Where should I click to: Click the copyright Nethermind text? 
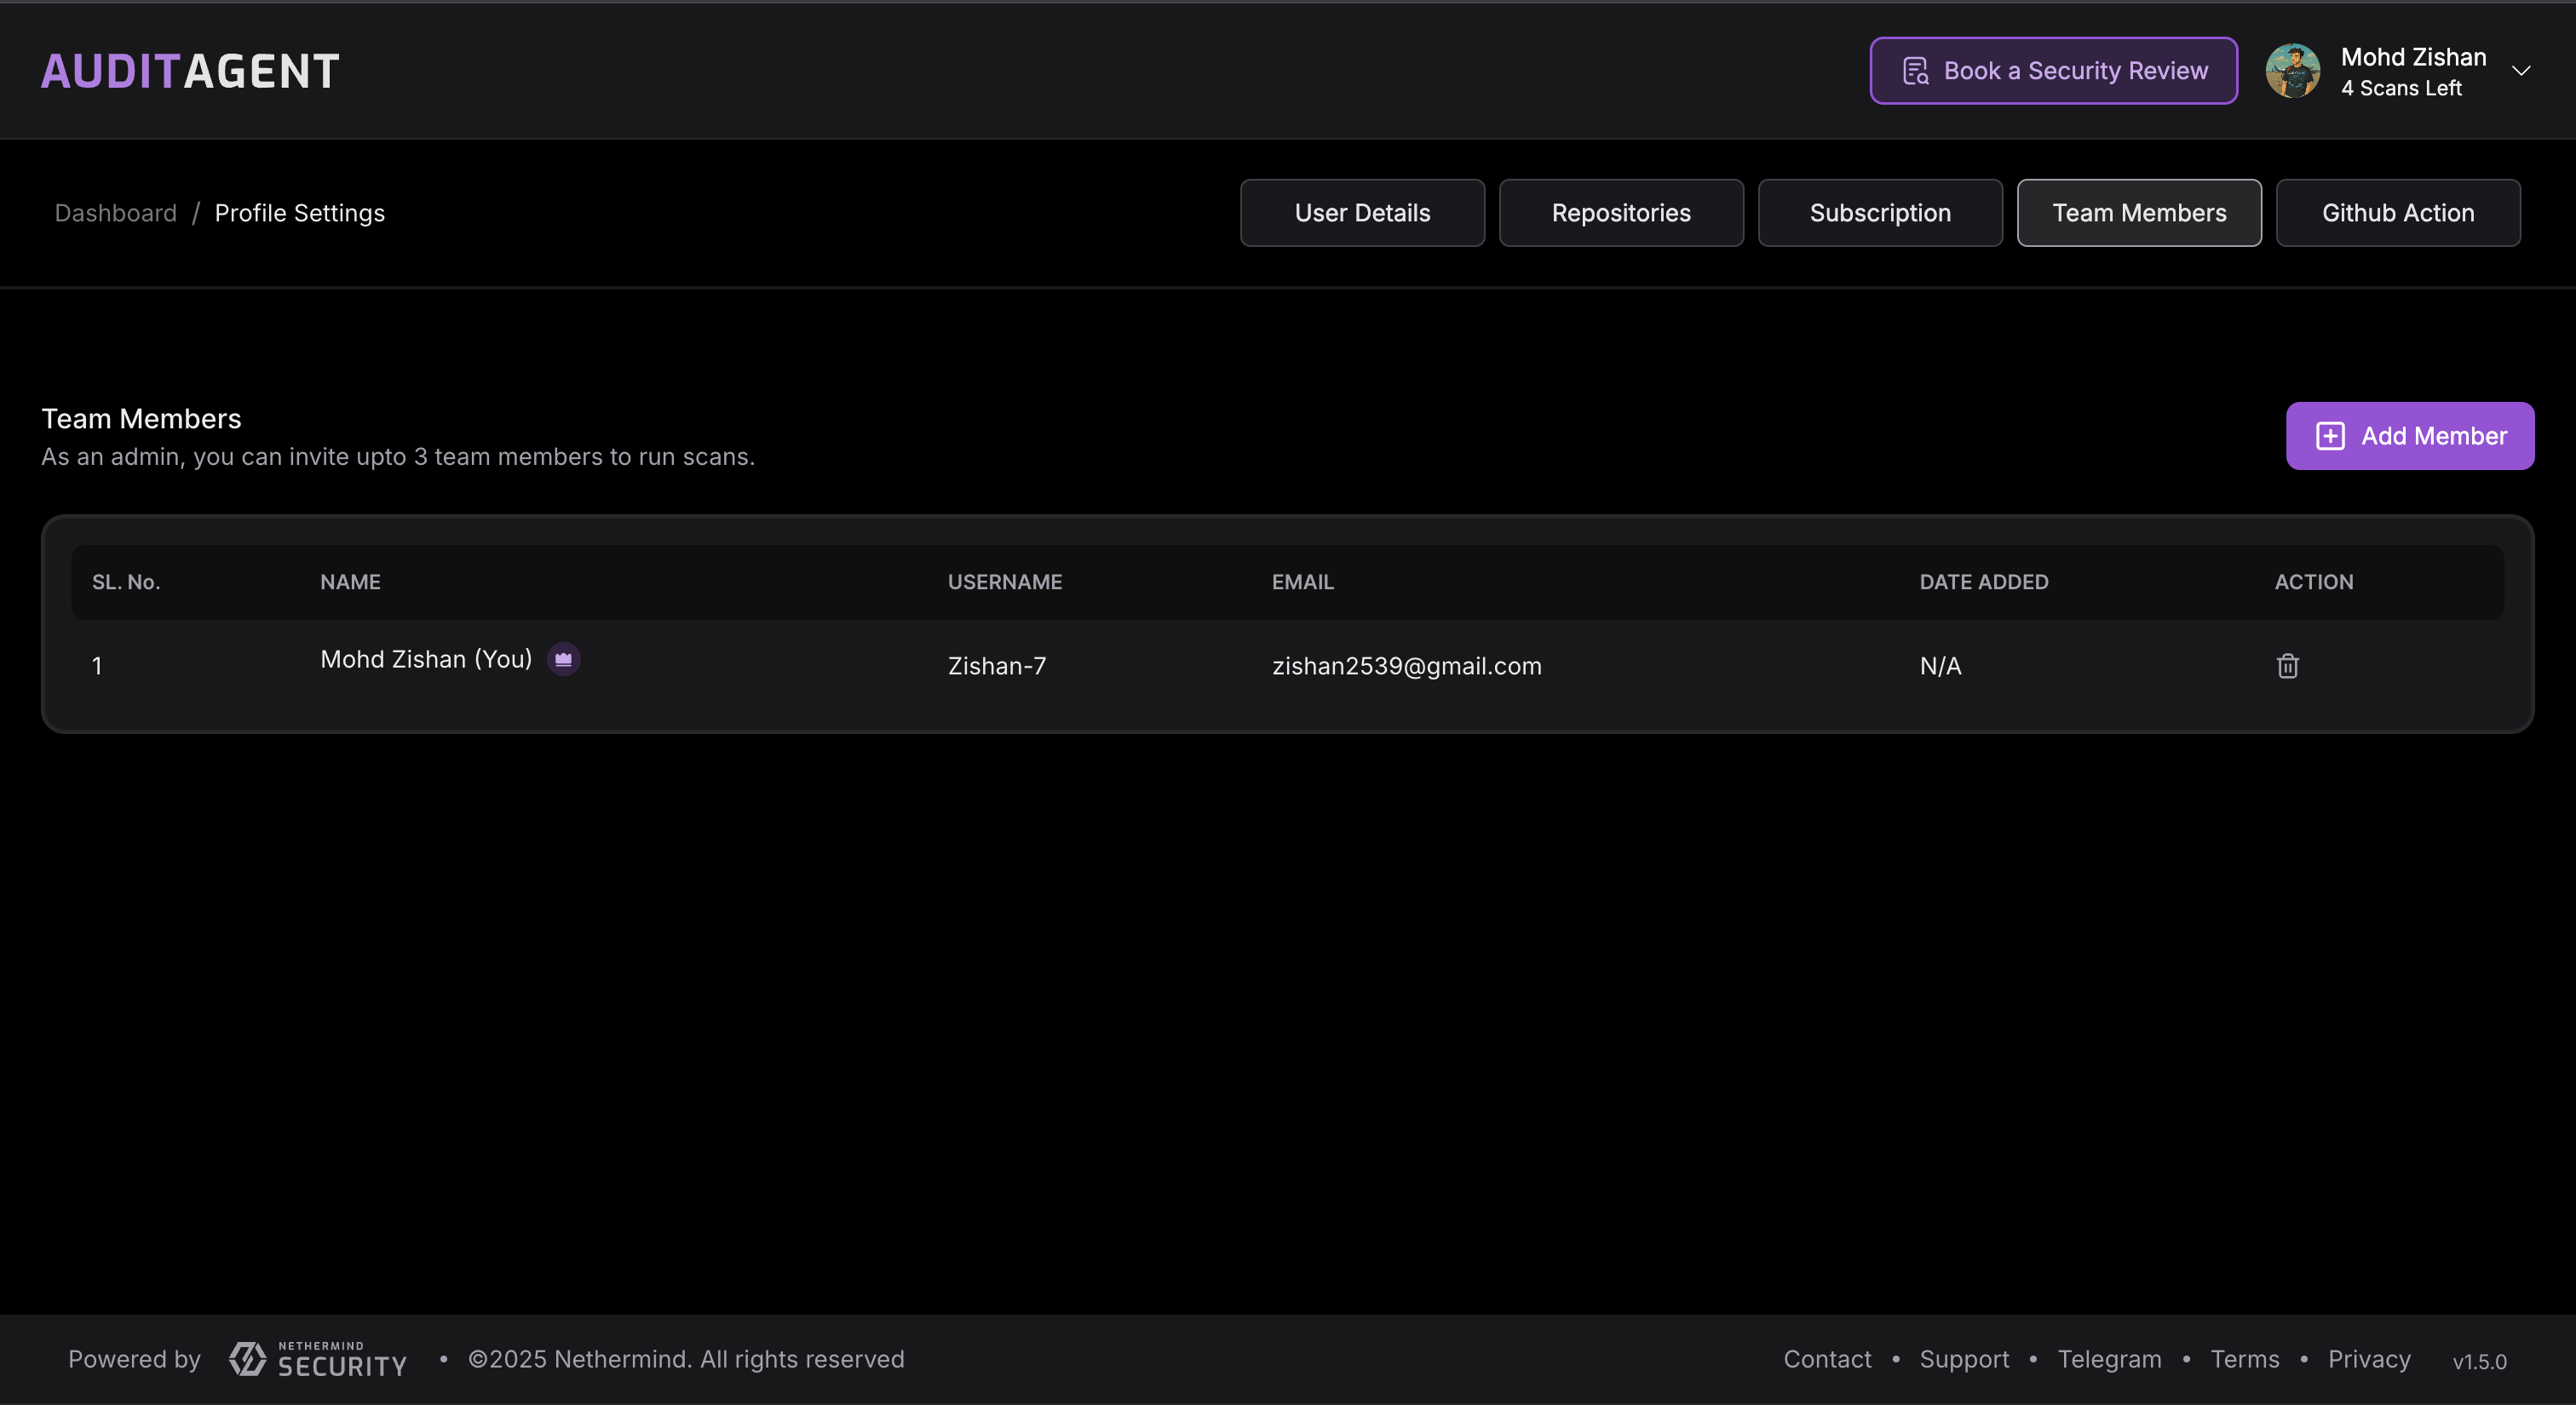click(686, 1359)
